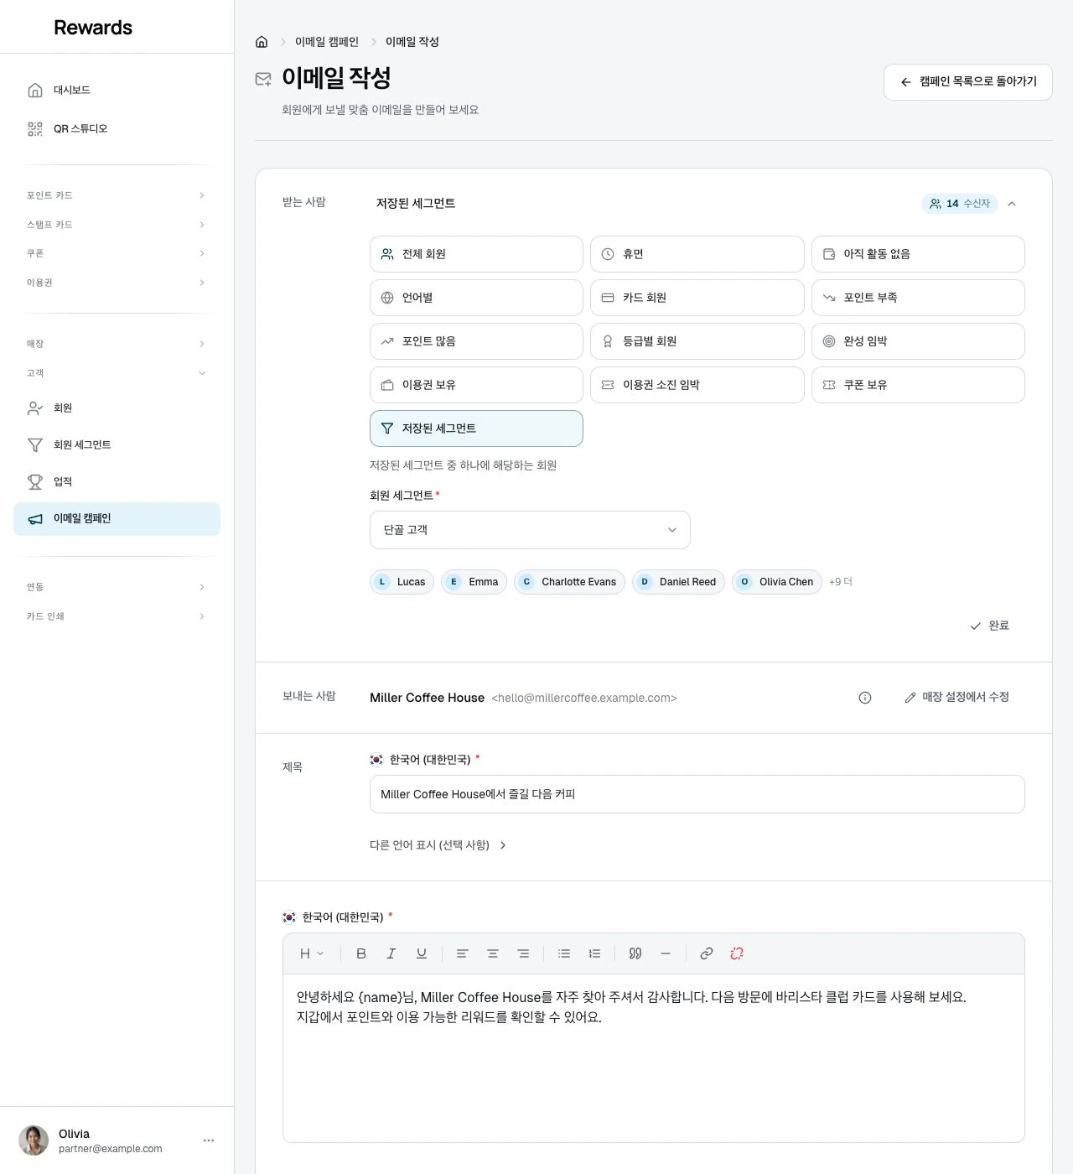Pick the 쿠폰 보유 recipient option
1073x1174 pixels.
point(918,385)
